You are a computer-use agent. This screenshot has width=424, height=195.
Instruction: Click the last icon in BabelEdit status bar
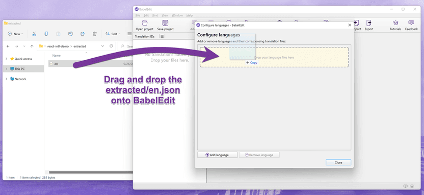pos(412,186)
